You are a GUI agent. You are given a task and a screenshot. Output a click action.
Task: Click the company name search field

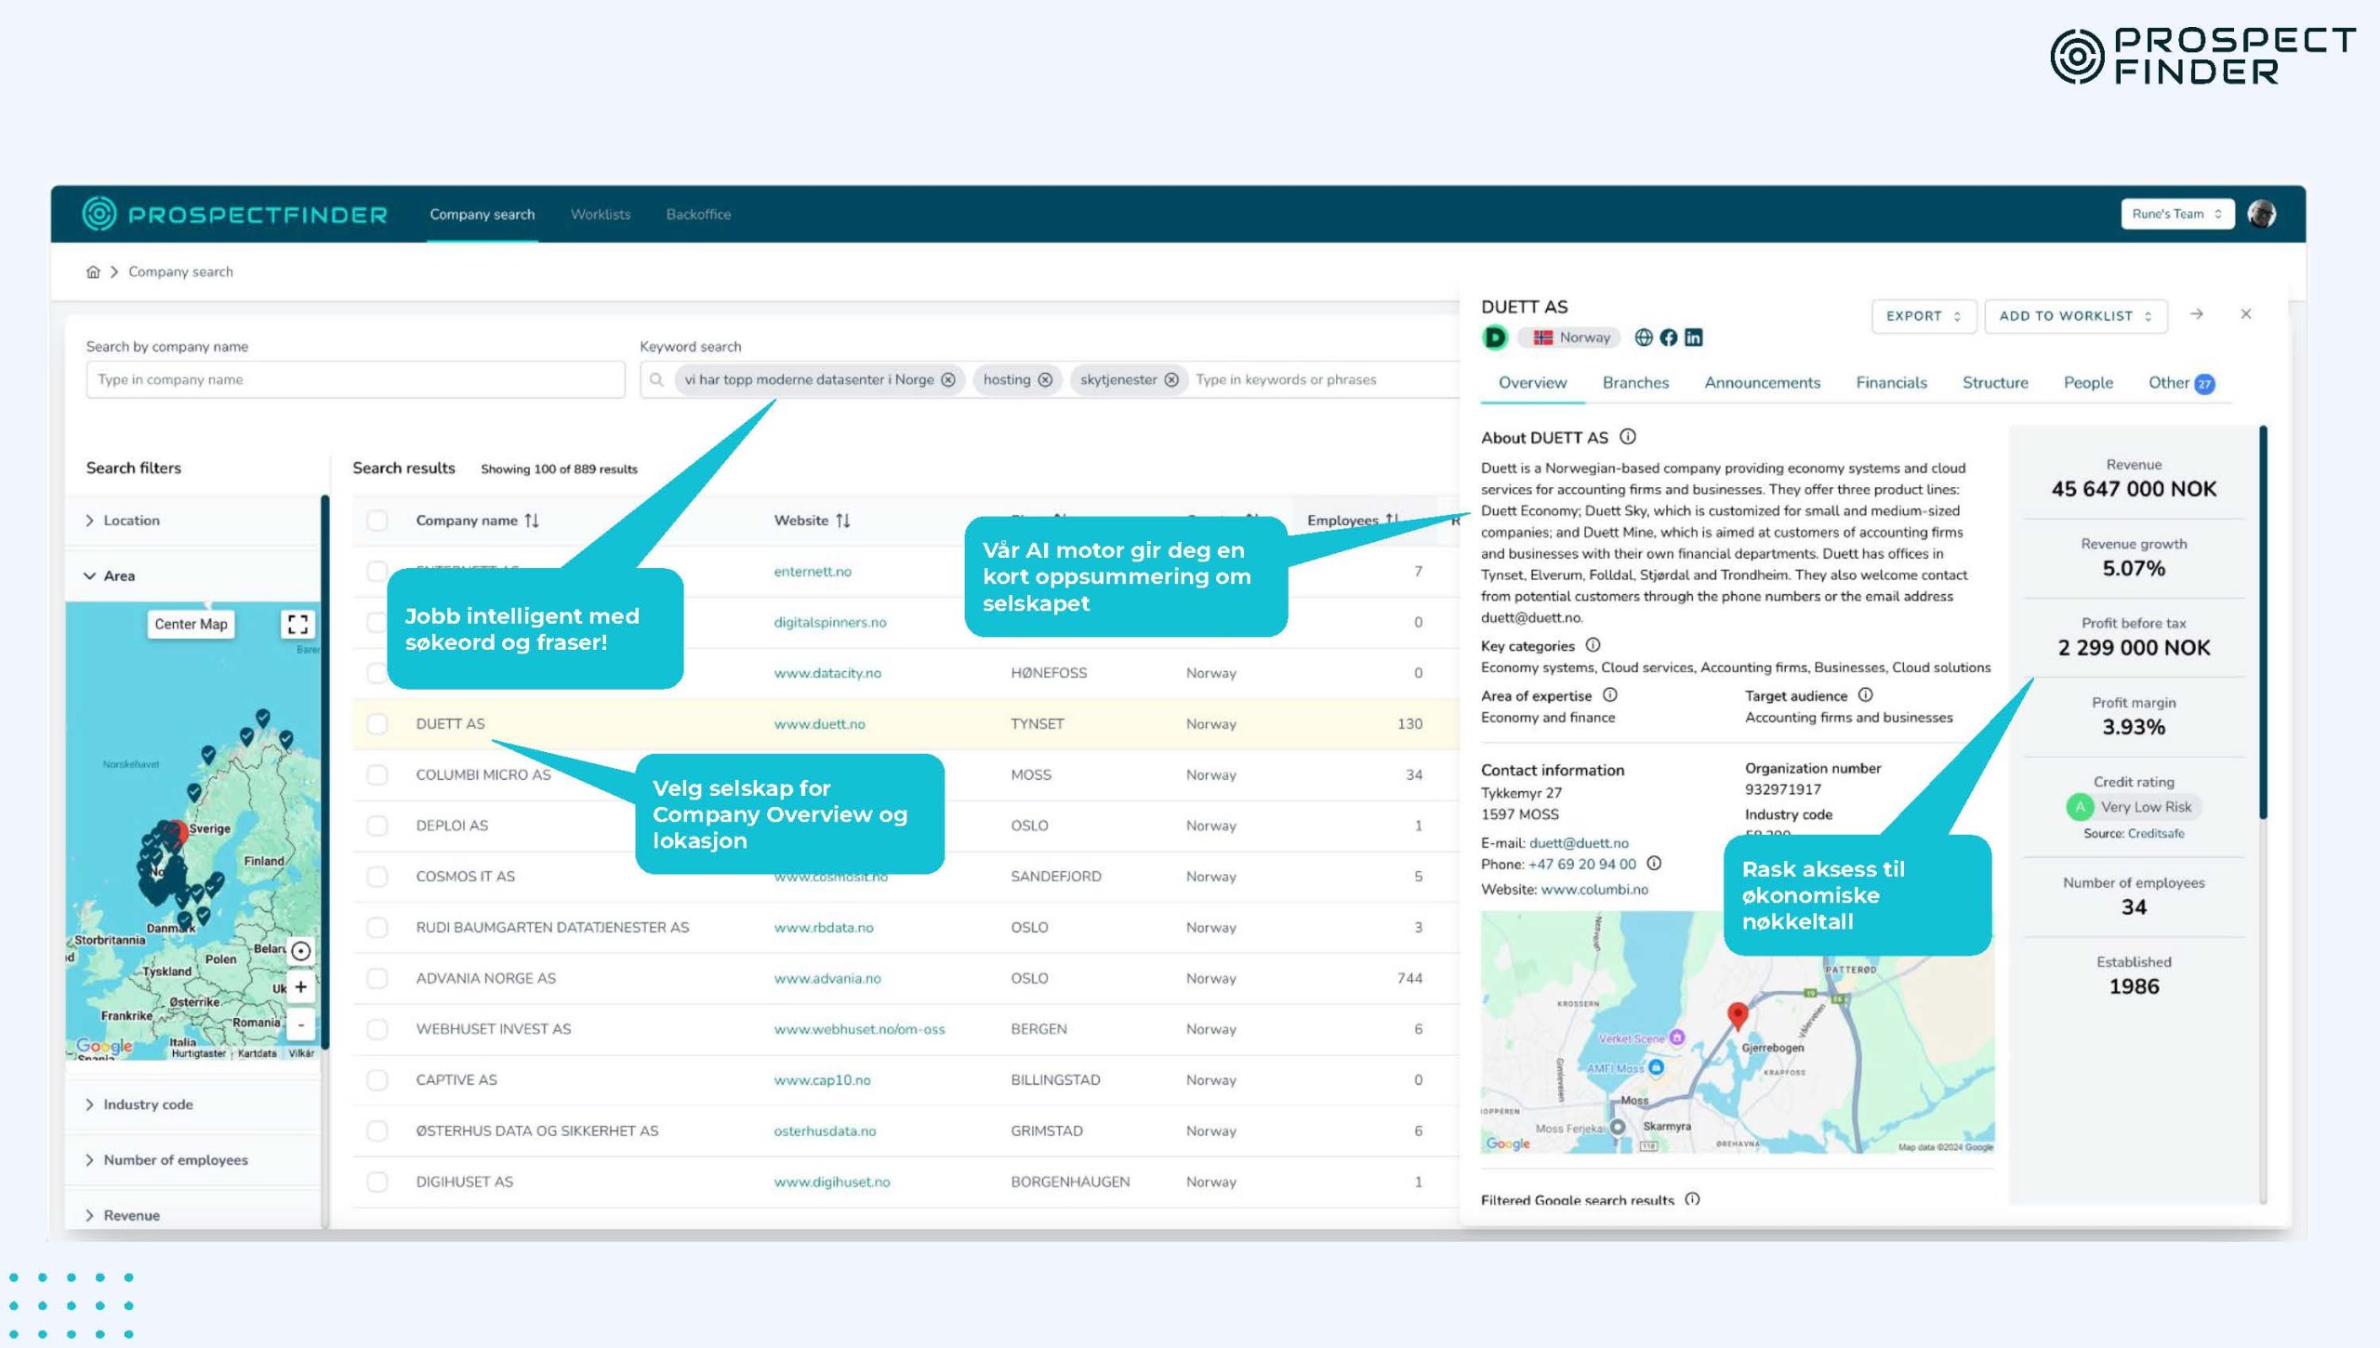point(355,379)
